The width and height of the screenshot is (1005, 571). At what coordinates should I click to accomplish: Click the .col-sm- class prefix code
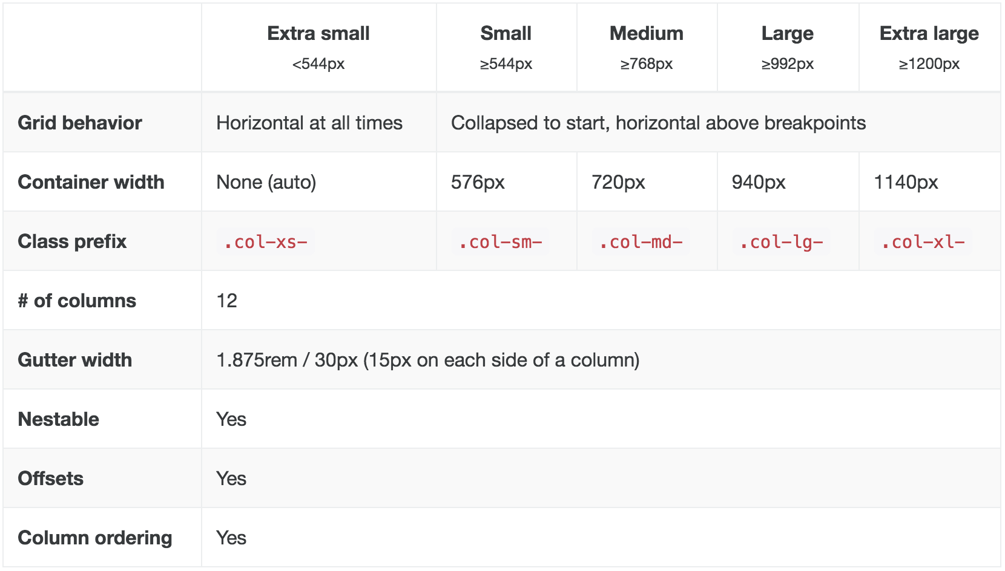pyautogui.click(x=500, y=242)
